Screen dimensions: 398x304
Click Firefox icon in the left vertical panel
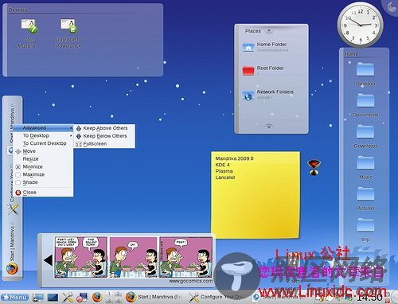pos(12,268)
